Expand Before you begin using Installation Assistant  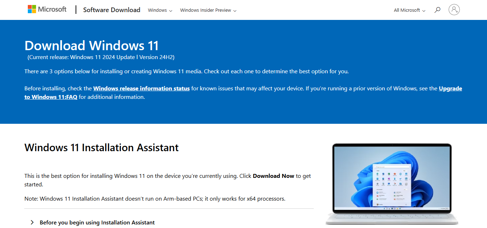pyautogui.click(x=93, y=222)
